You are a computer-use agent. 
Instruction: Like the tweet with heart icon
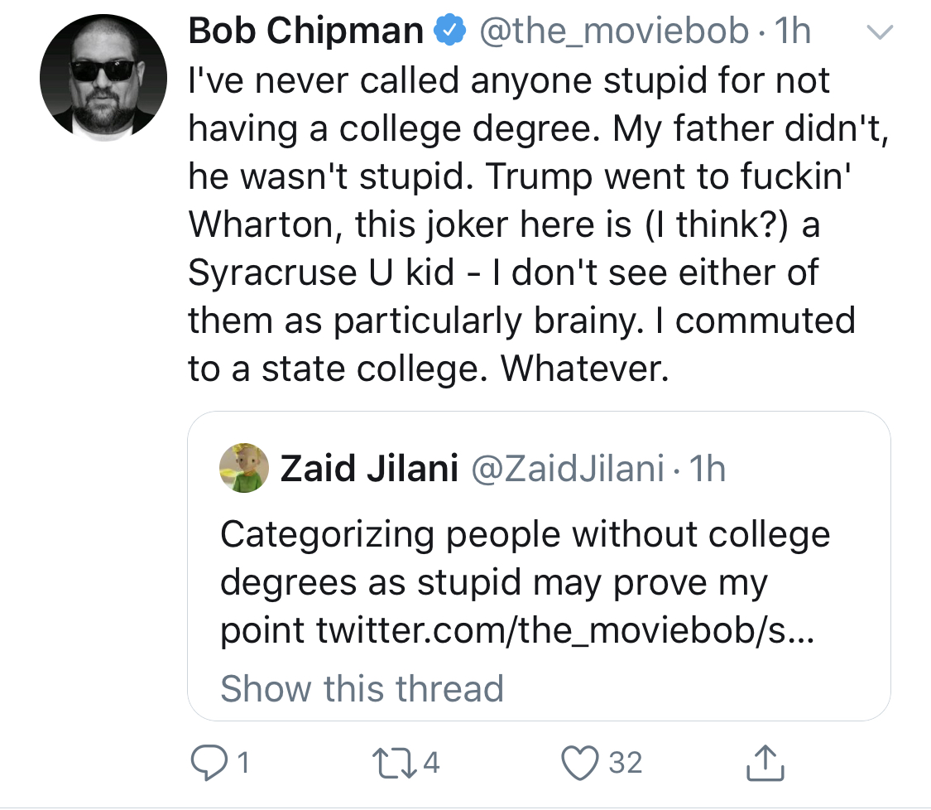(x=580, y=763)
